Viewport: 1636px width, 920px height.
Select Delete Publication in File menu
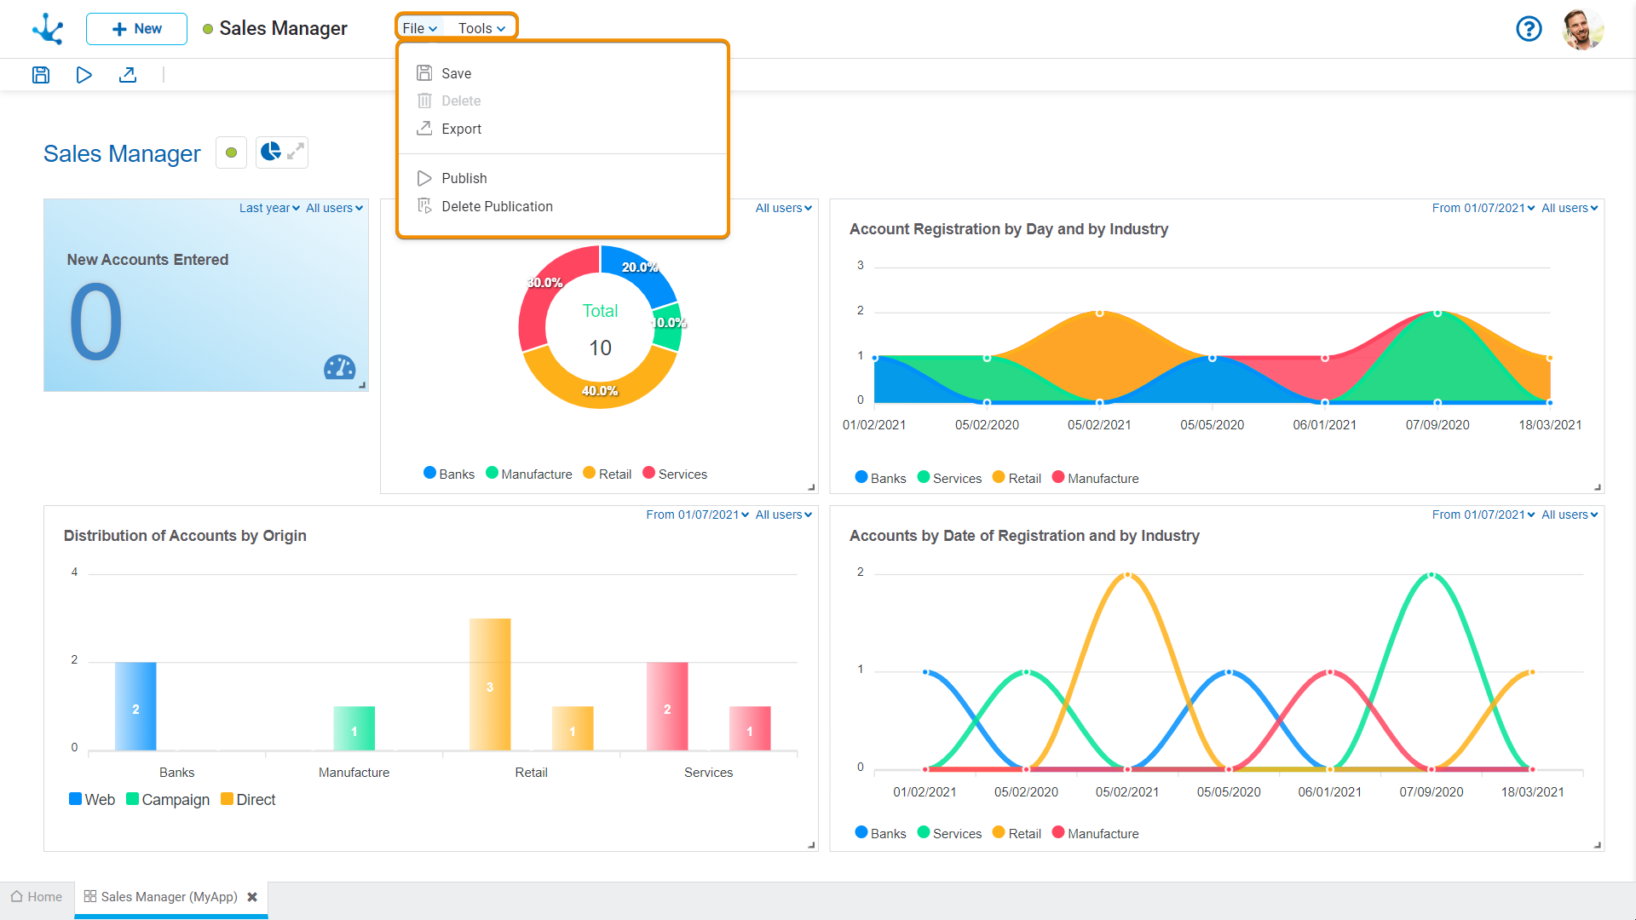point(497,206)
